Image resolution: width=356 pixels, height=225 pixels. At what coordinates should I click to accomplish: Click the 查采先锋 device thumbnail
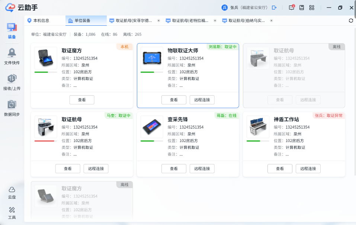(152, 127)
